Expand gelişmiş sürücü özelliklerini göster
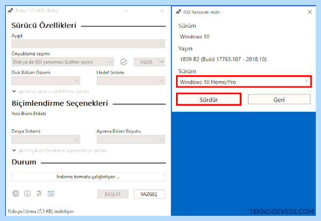 pyautogui.click(x=51, y=91)
